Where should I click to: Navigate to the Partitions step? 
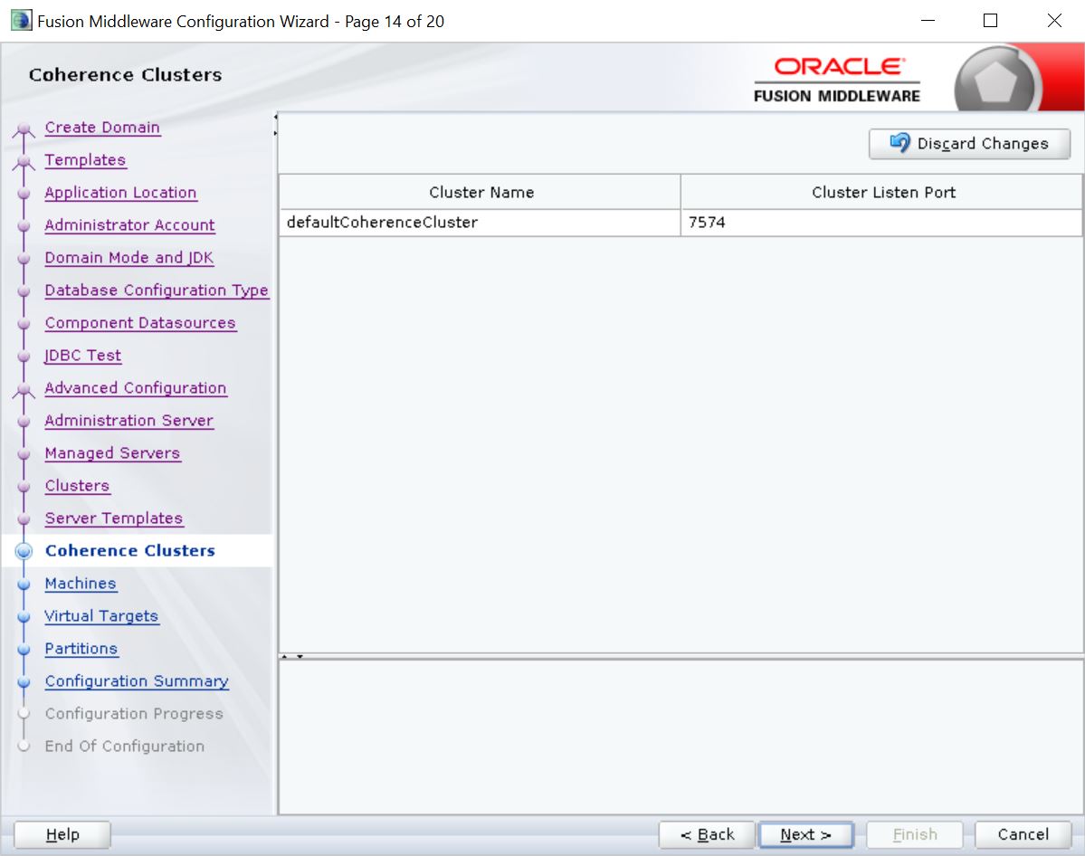click(81, 649)
